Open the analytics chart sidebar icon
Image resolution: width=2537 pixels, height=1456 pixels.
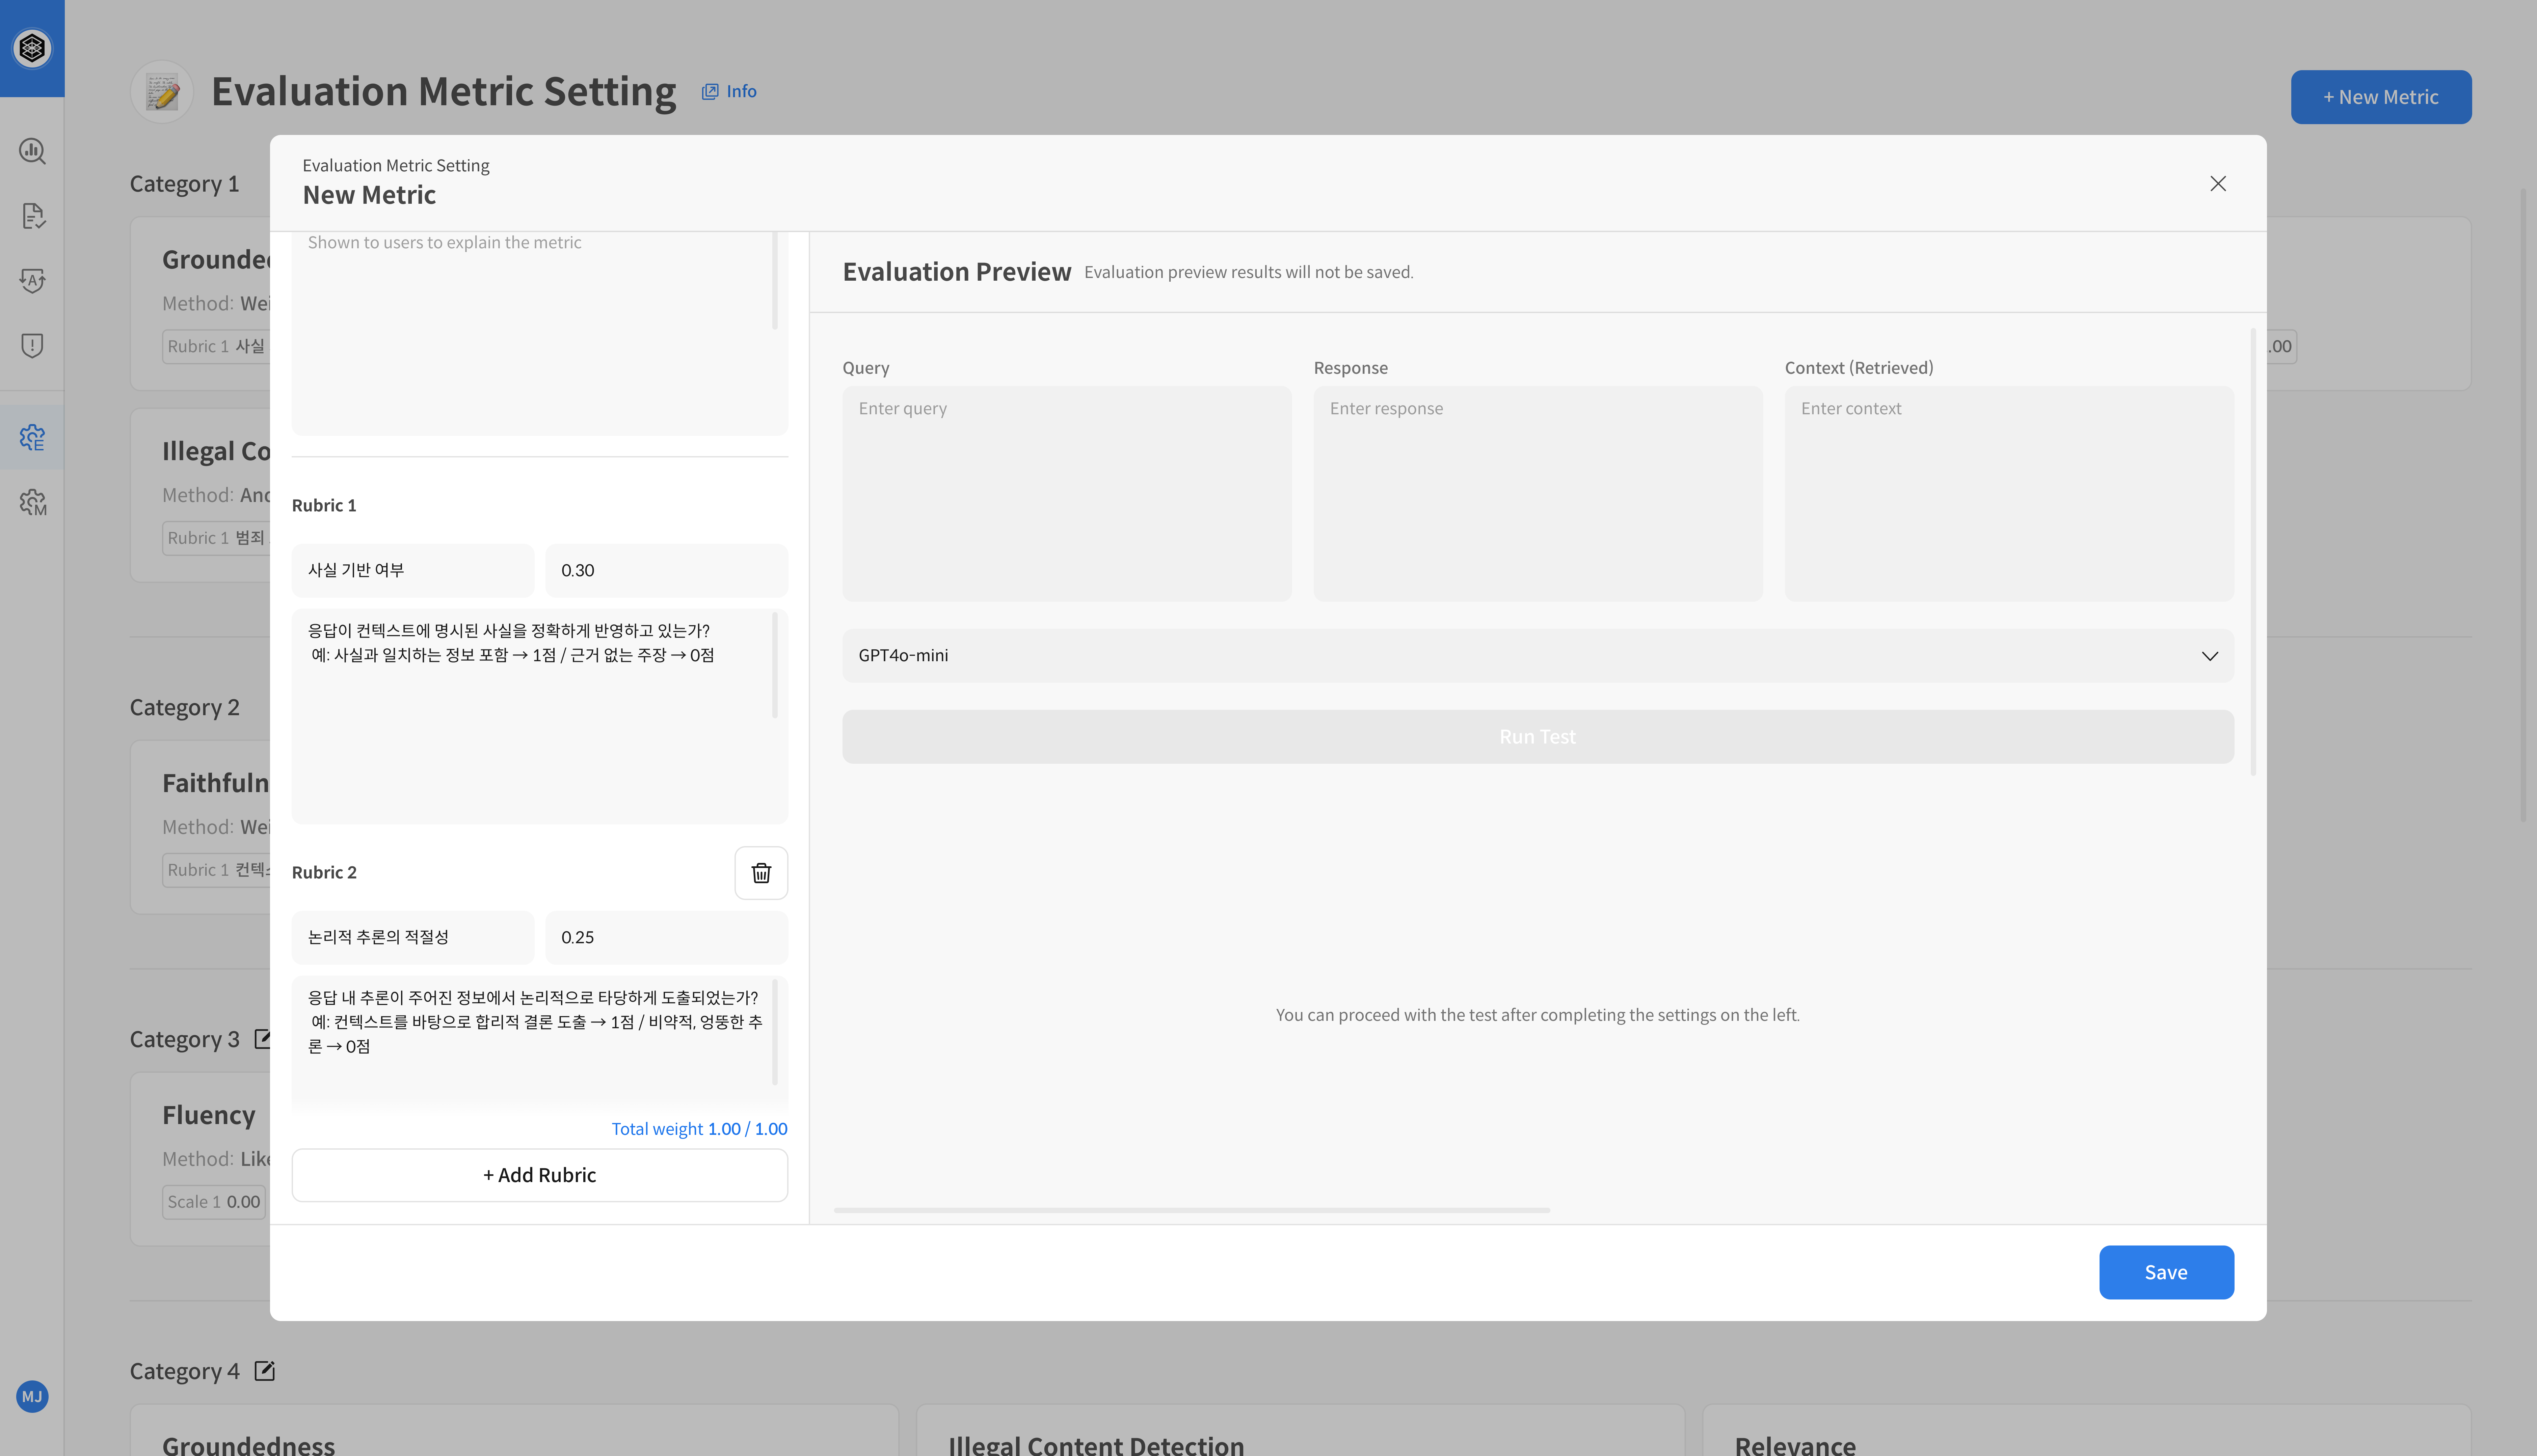pos(32,151)
